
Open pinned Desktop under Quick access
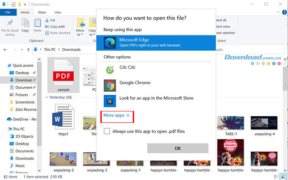click(22, 73)
